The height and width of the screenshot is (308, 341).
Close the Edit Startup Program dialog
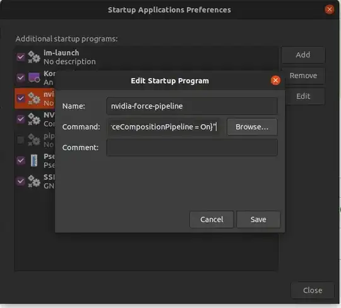point(275,81)
